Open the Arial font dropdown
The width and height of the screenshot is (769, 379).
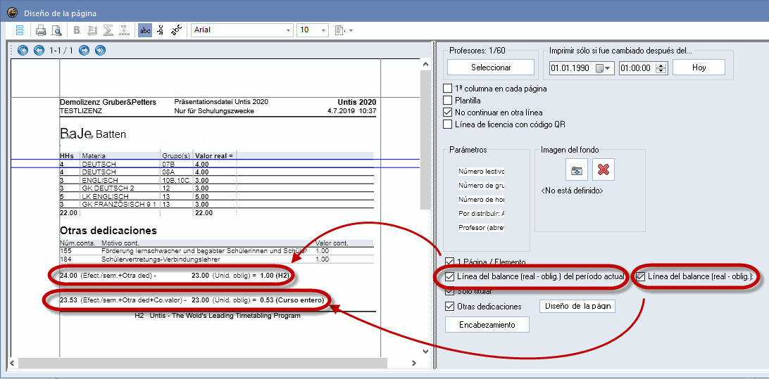point(288,30)
